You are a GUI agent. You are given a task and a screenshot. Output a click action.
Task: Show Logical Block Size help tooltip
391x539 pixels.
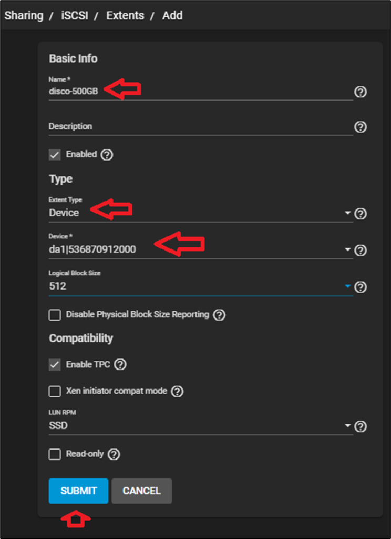361,287
